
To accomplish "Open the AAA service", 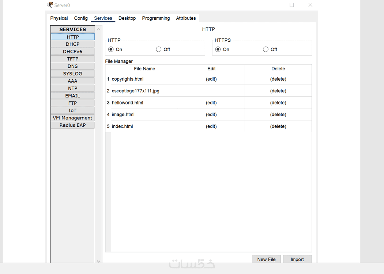I will (x=73, y=81).
